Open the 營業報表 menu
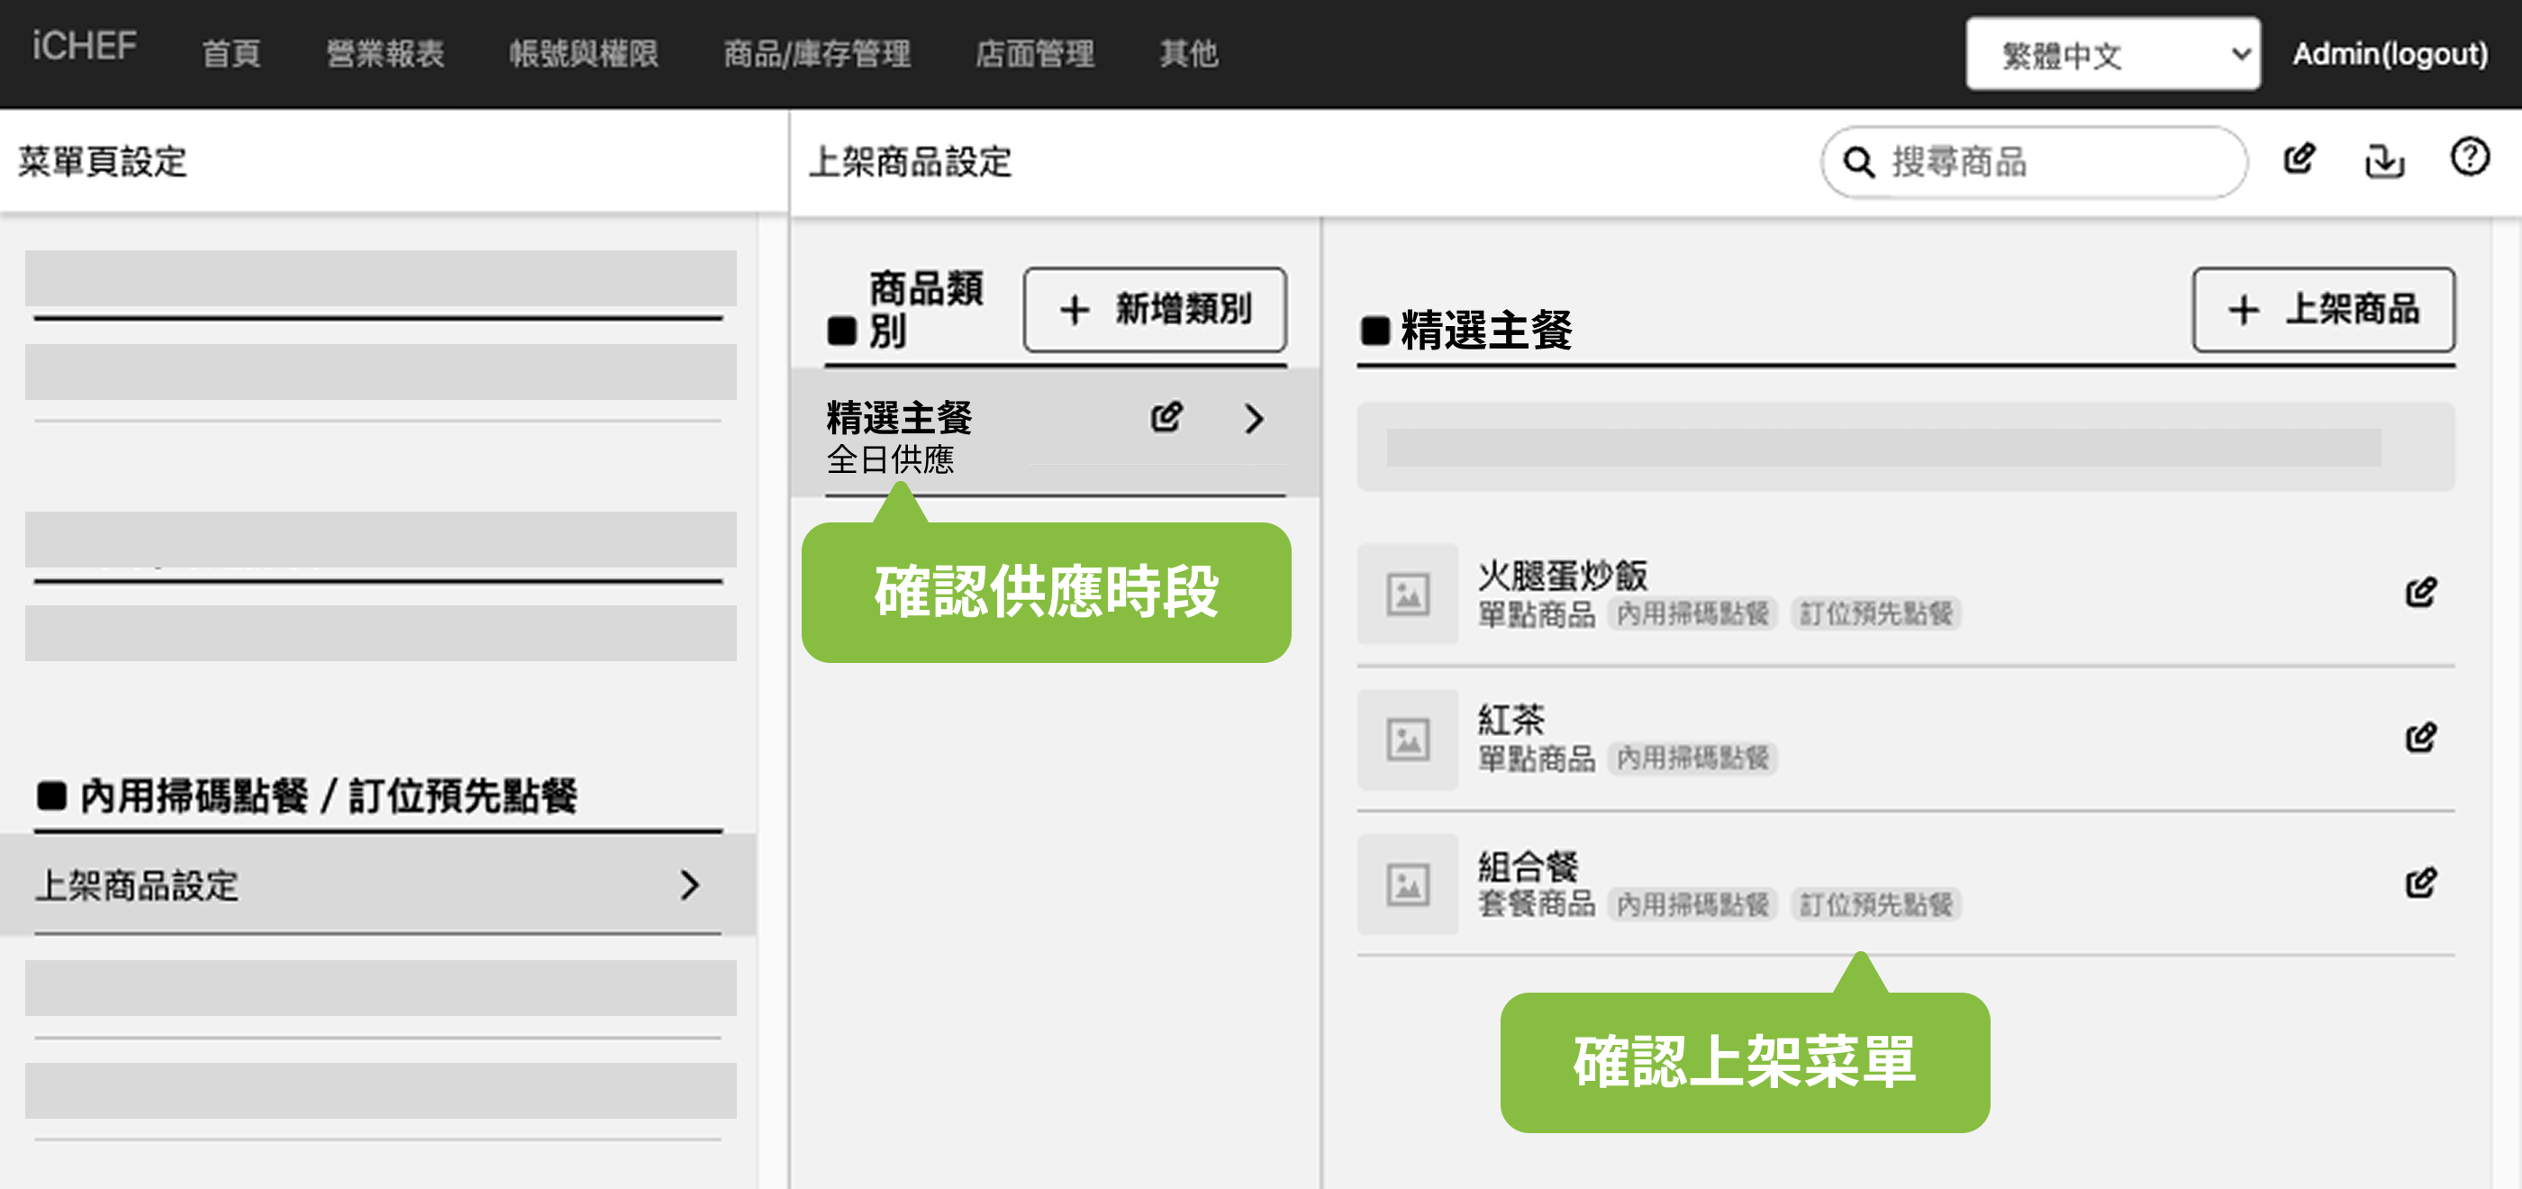2522x1189 pixels. [385, 54]
